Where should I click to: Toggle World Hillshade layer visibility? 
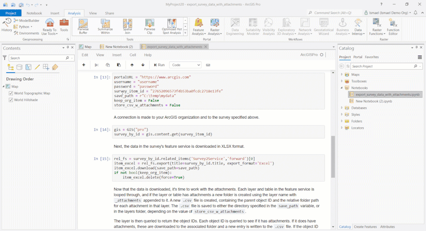11,100
